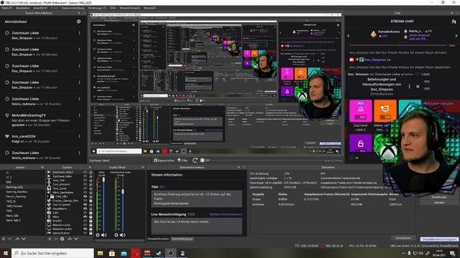Move the selected source up
The width and height of the screenshot is (460, 258).
point(70,239)
